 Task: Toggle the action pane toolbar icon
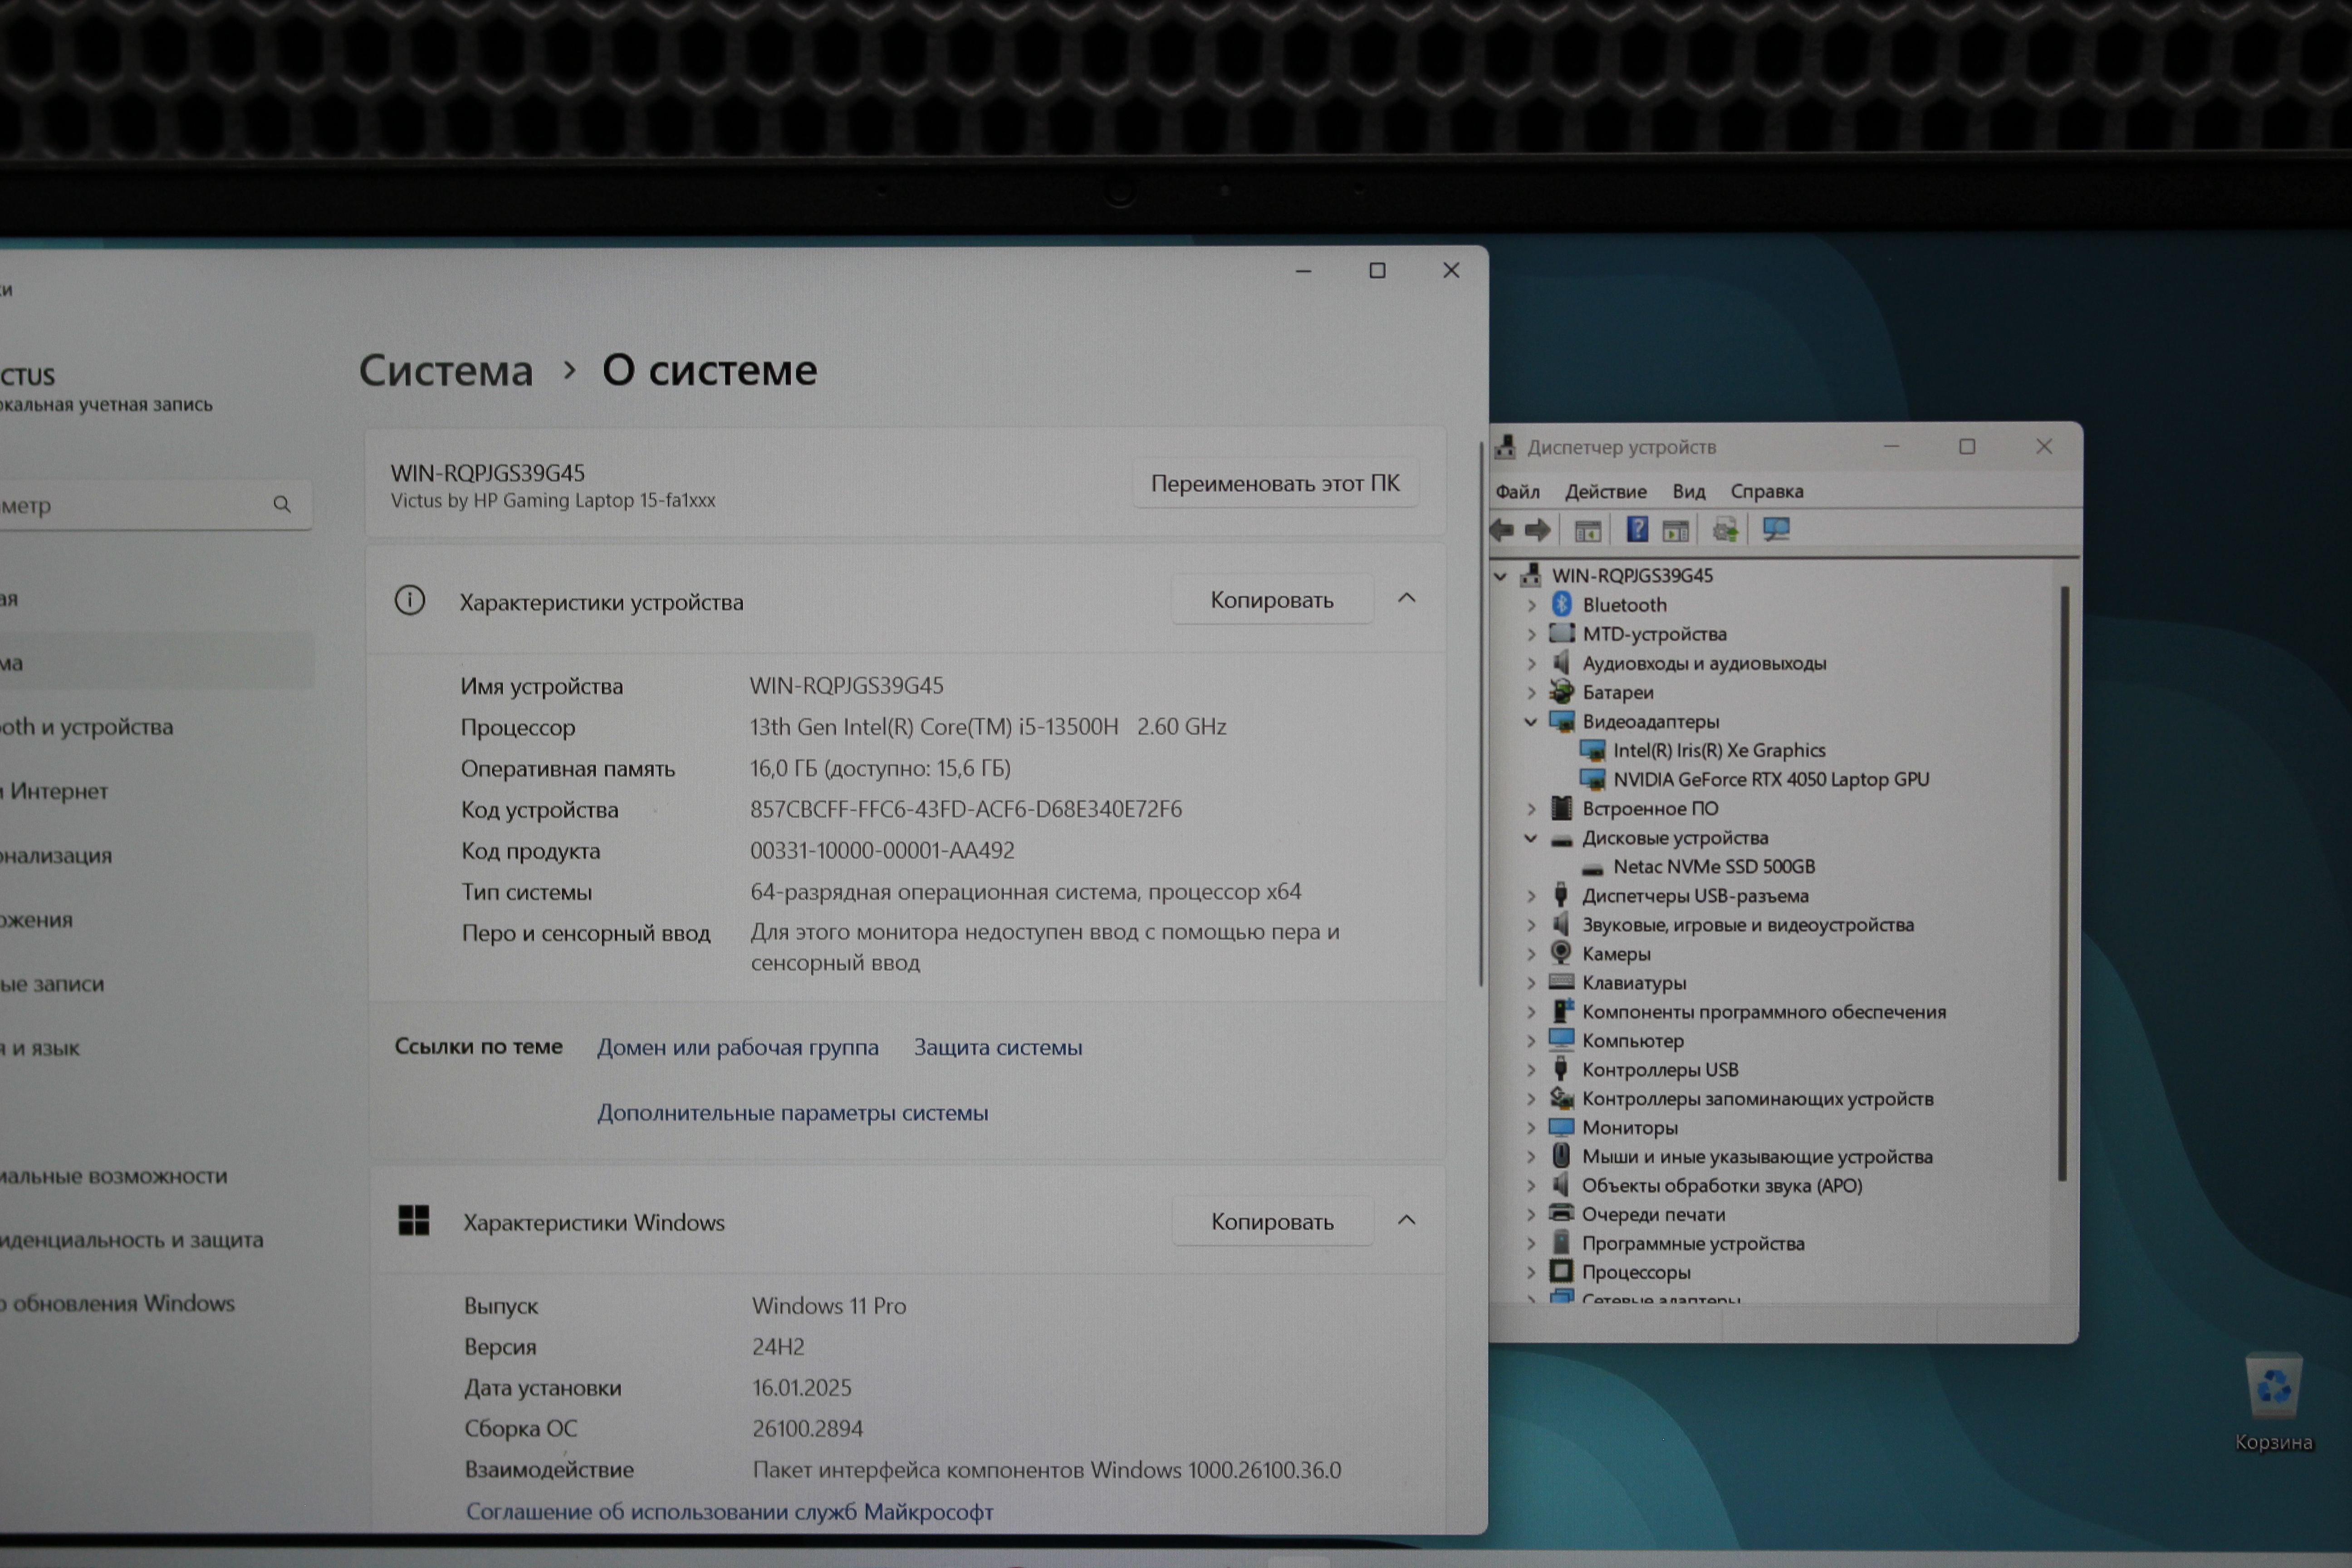click(1676, 530)
